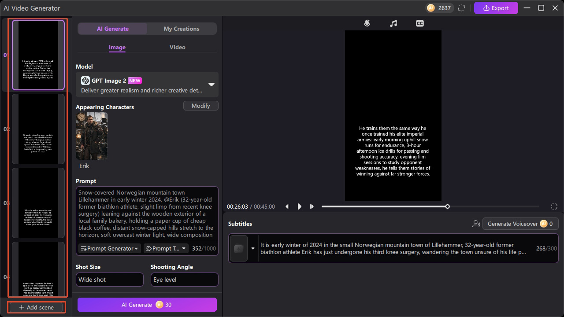Toggle the CC captions icon

(x=420, y=23)
